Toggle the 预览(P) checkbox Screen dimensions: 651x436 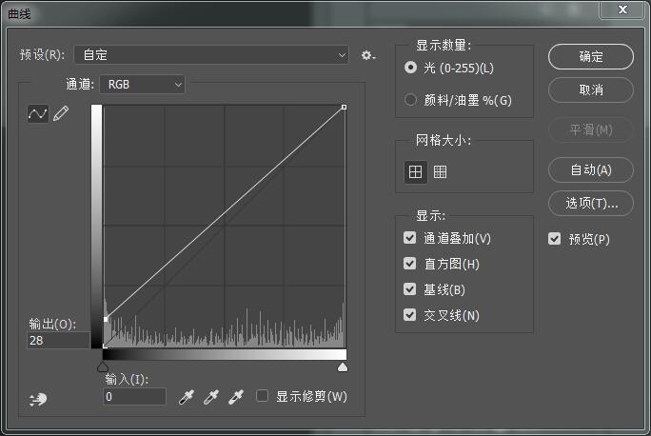[x=554, y=238]
